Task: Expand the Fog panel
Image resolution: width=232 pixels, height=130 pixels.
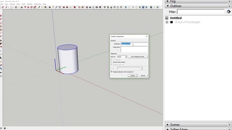Action: pyautogui.click(x=167, y=1)
